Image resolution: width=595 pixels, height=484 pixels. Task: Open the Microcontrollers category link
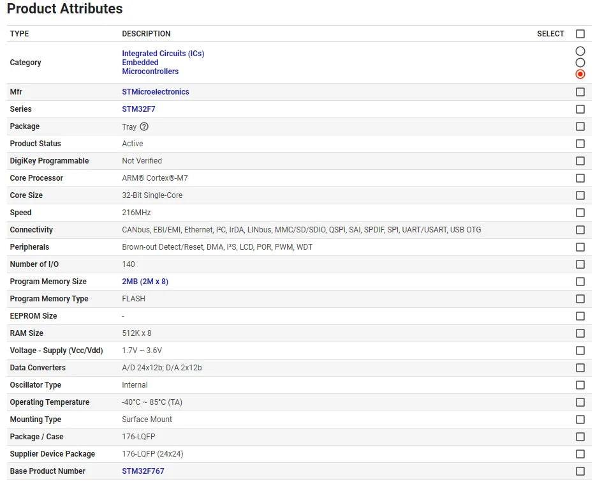point(150,72)
